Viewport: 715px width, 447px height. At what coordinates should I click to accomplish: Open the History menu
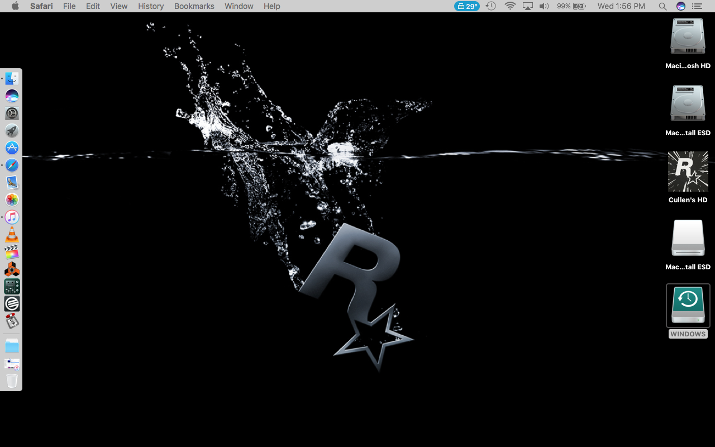click(x=151, y=6)
